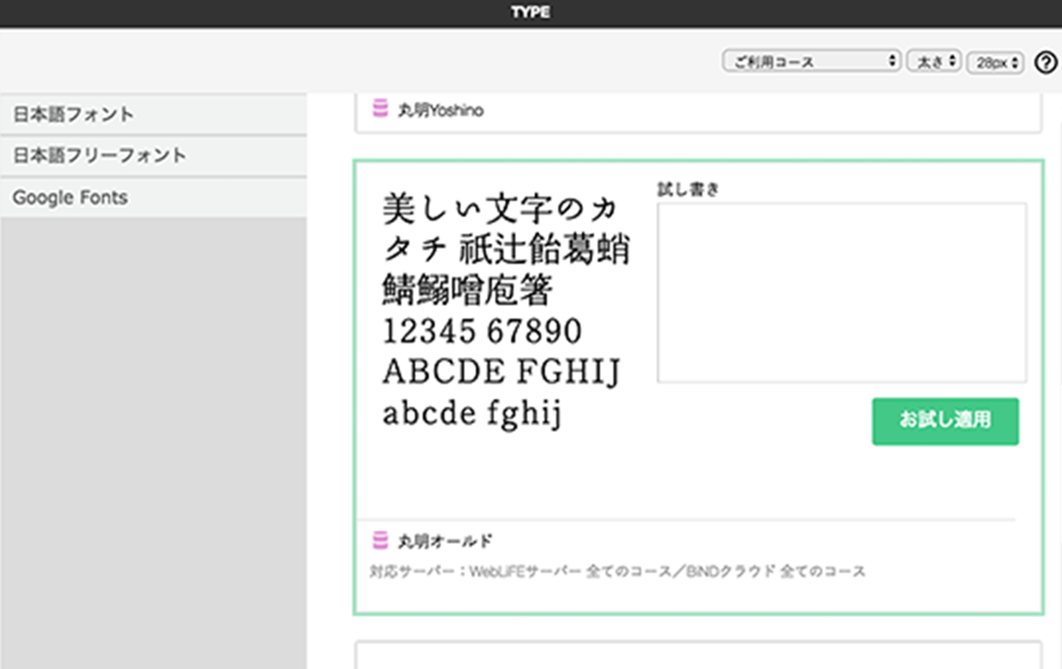The height and width of the screenshot is (669, 1062).
Task: Click inside the 試し書き text box
Action: [x=841, y=290]
